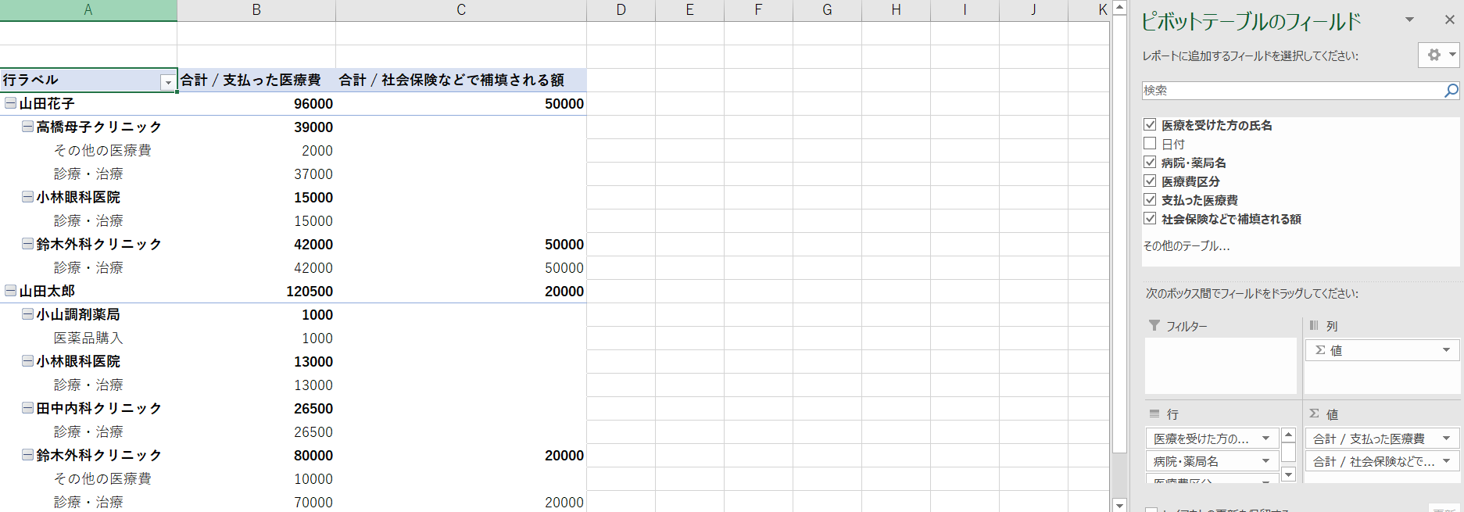Collapse the 田中内科クリニック row group
This screenshot has width=1464, height=512.
tap(27, 408)
